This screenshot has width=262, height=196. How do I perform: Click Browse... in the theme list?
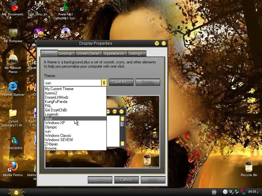point(75,148)
